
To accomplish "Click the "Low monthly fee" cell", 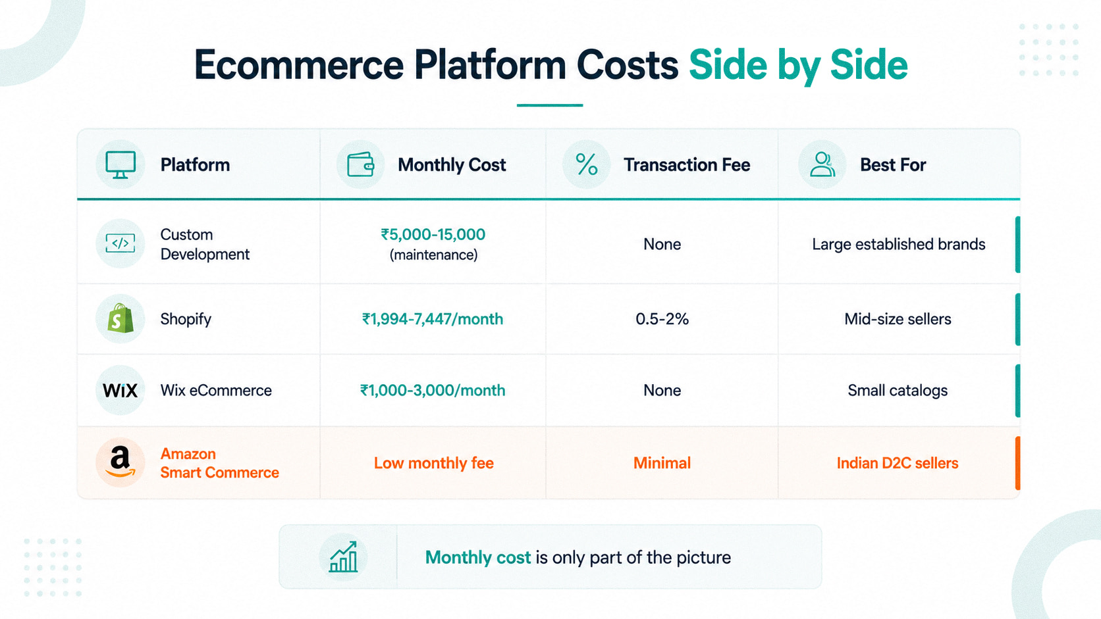I will pyautogui.click(x=434, y=463).
